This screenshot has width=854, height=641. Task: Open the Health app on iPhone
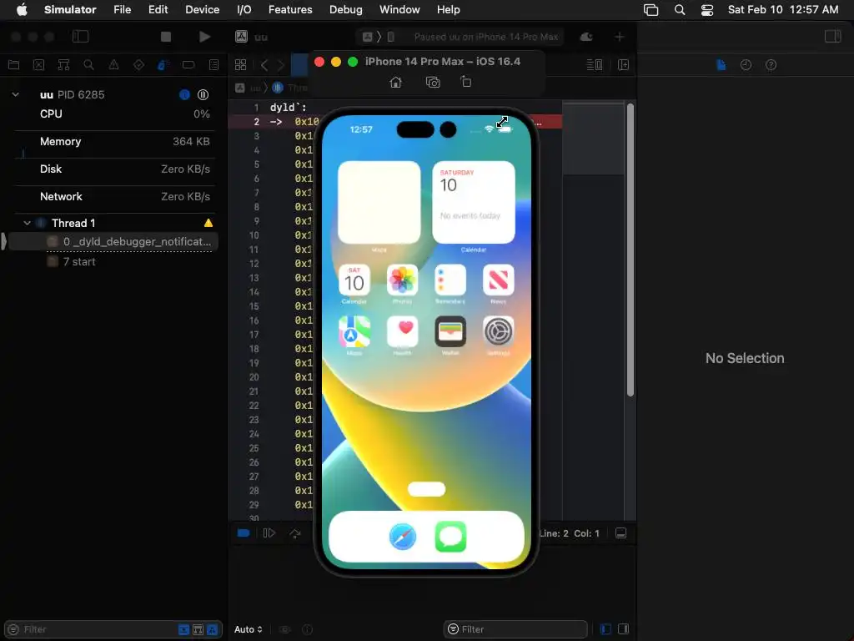pyautogui.click(x=403, y=331)
